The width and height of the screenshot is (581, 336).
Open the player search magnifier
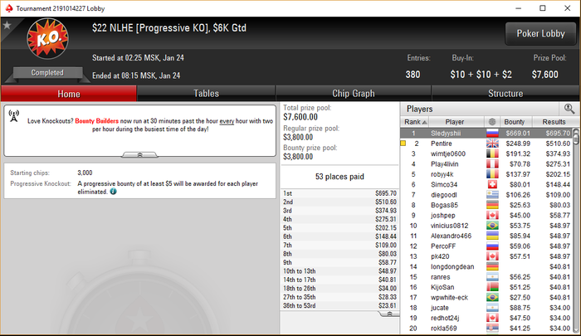(x=569, y=109)
